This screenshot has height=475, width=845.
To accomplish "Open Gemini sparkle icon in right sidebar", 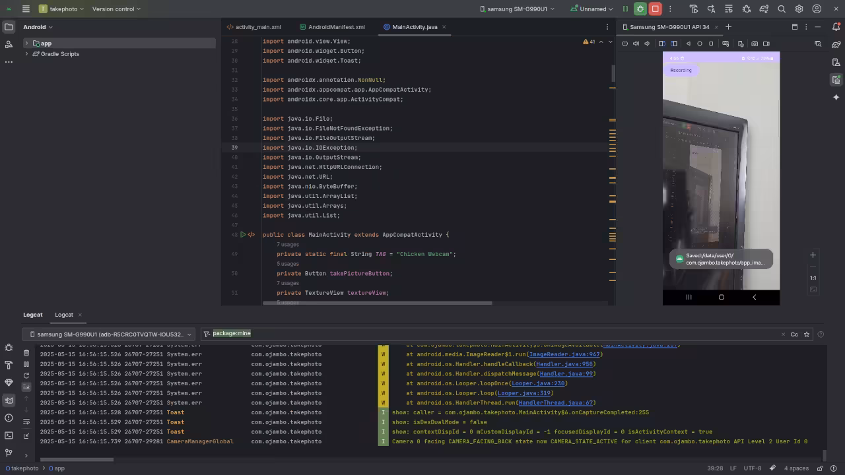I will tap(836, 97).
